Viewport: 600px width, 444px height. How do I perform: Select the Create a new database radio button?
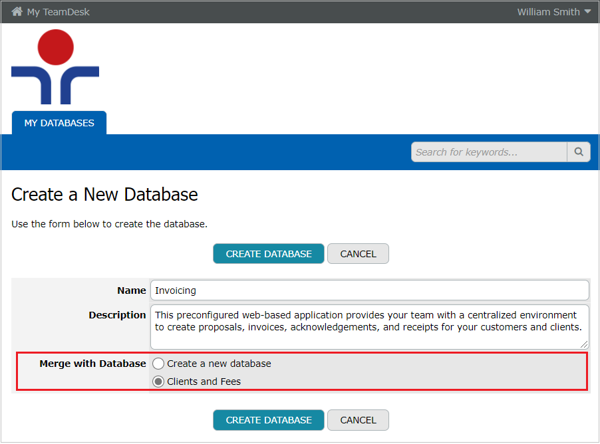tap(158, 364)
